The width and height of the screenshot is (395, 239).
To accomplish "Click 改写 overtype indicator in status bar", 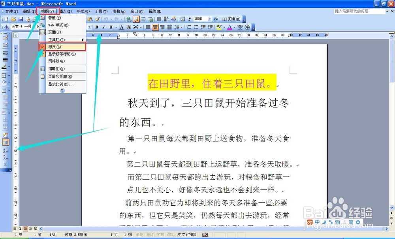I will click(x=171, y=235).
